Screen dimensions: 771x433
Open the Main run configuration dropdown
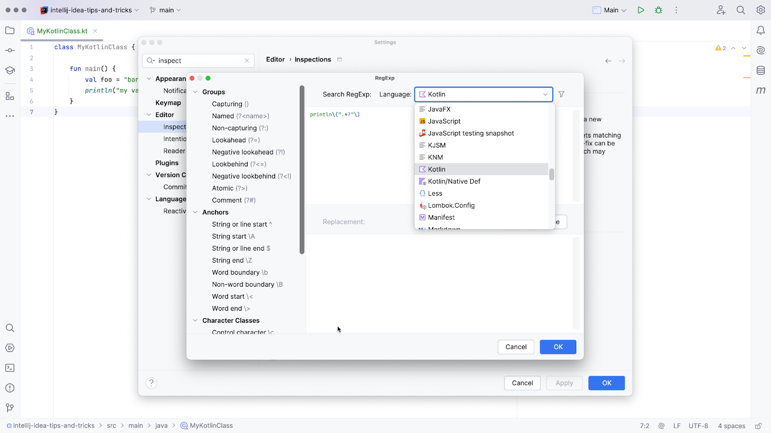coord(610,10)
